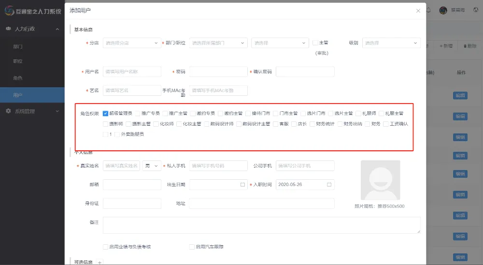The height and width of the screenshot is (265, 483).
Task: Close the 添加用户 dialog
Action: (x=418, y=10)
